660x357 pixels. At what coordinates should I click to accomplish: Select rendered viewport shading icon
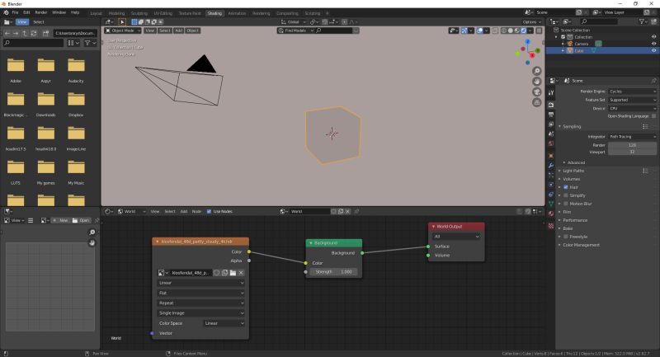pos(524,31)
